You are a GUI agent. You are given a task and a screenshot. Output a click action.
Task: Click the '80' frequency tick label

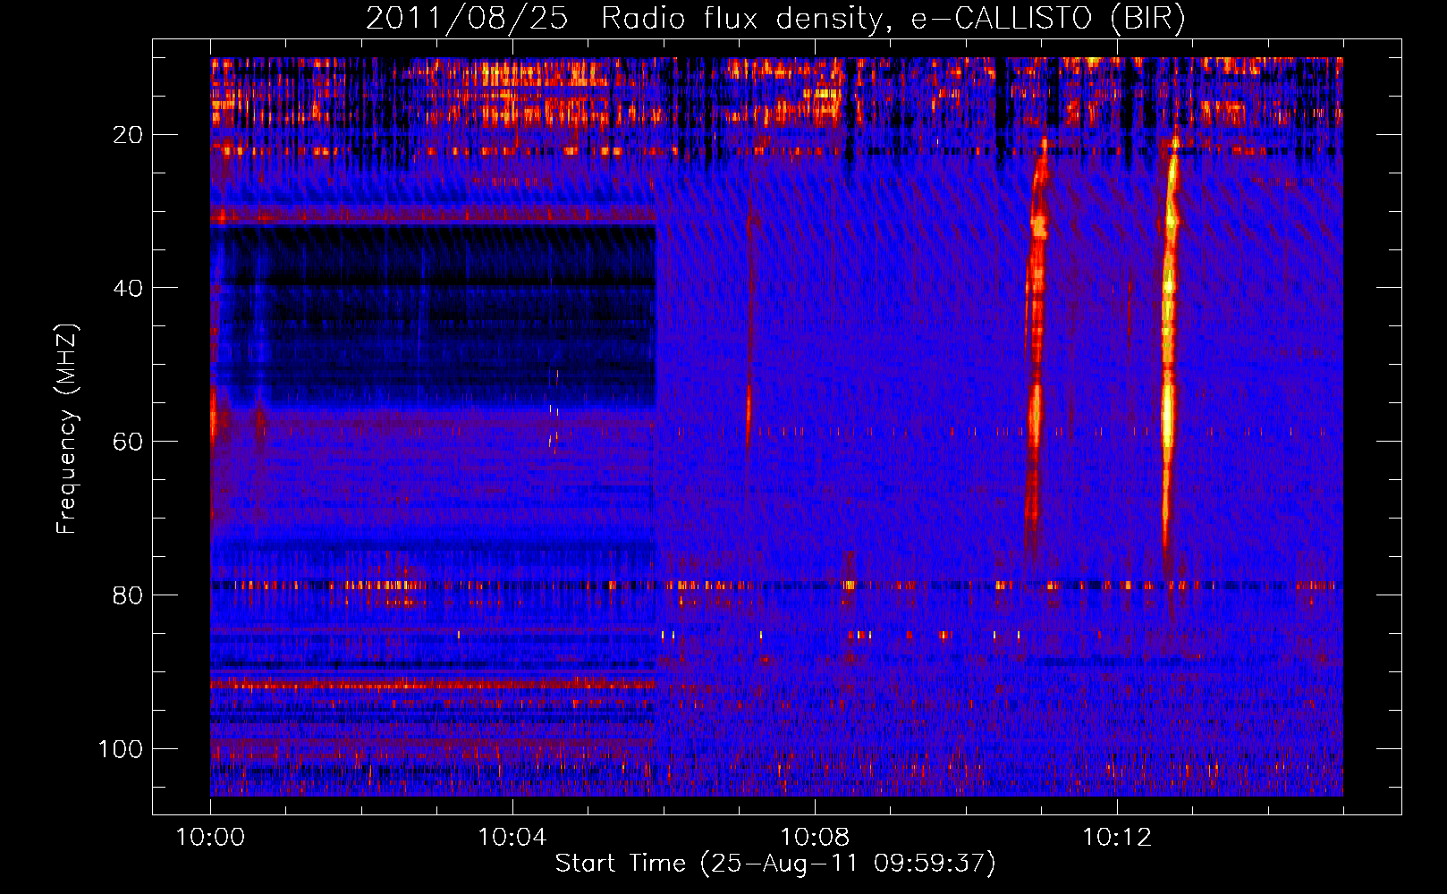pos(128,595)
